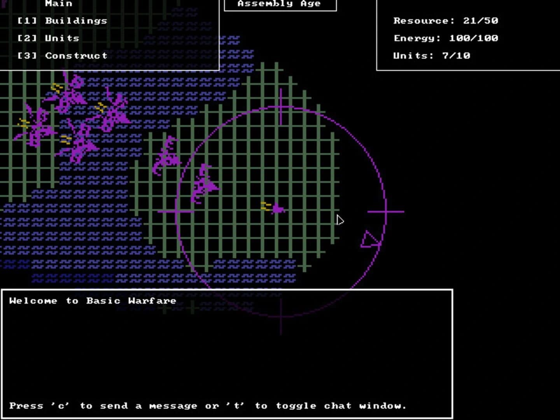
Task: Open the Construct submenu
Action: click(61, 55)
